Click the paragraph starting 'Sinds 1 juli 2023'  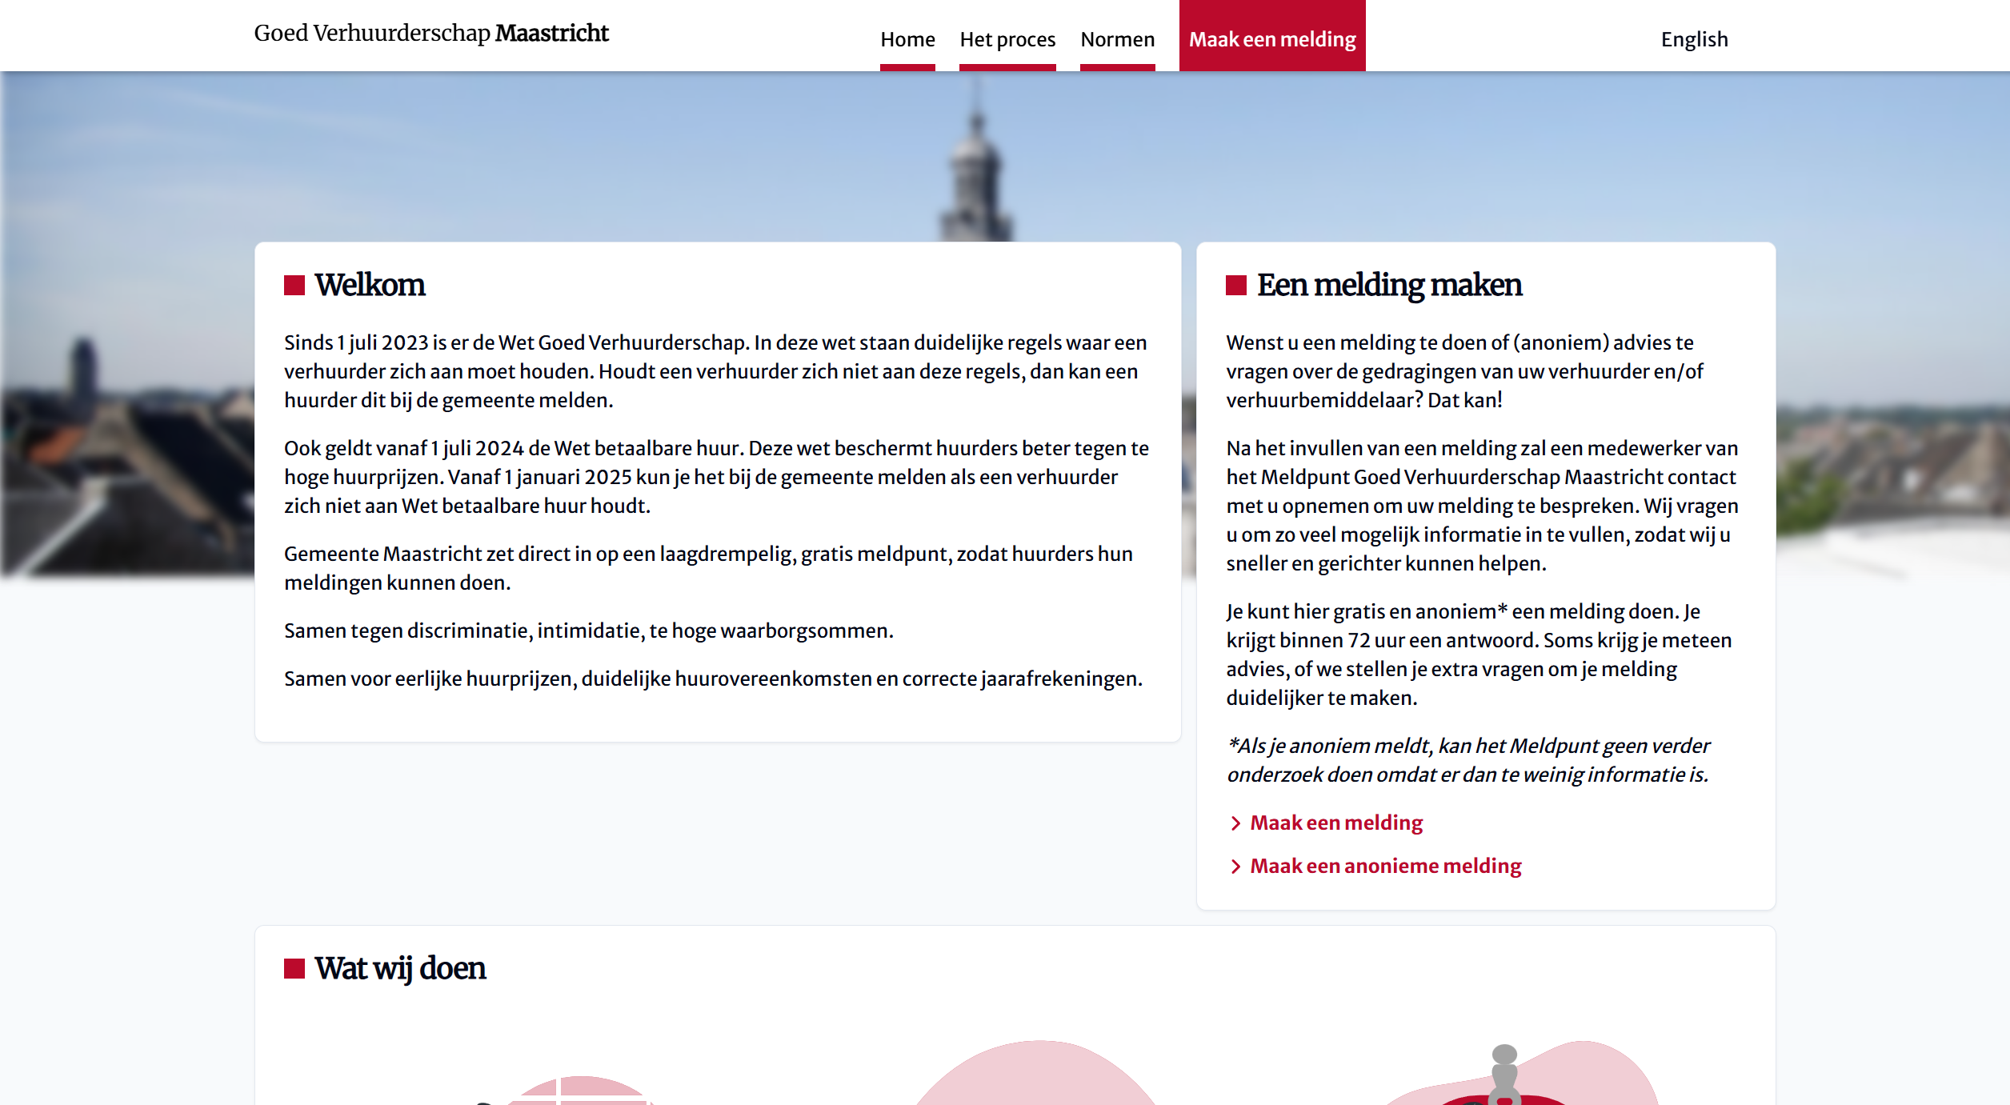[716, 371]
